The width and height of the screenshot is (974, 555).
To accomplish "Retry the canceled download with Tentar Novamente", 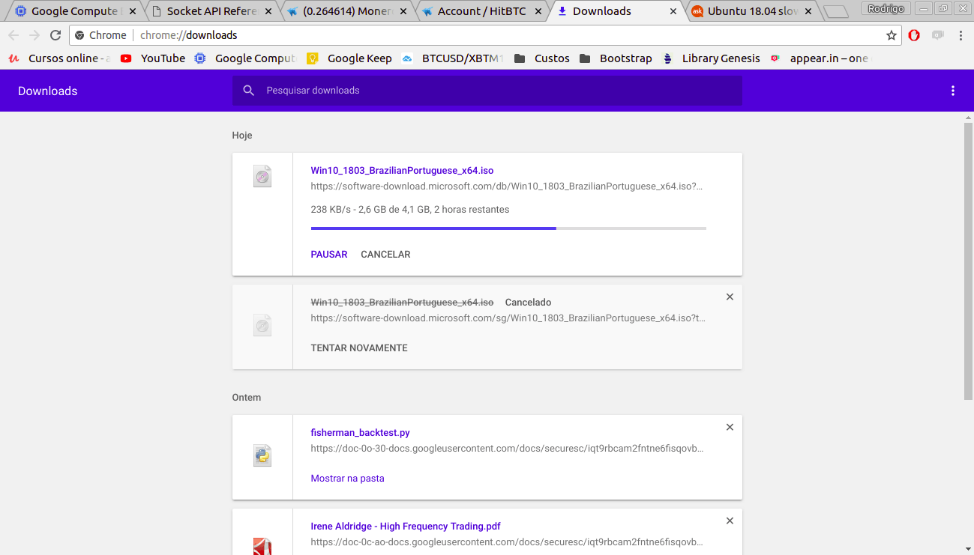I will 359,348.
